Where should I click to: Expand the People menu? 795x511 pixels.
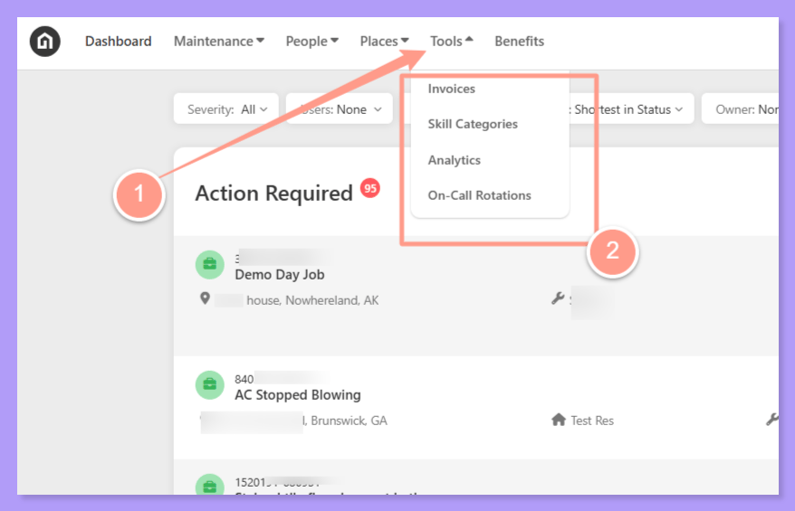pos(311,41)
